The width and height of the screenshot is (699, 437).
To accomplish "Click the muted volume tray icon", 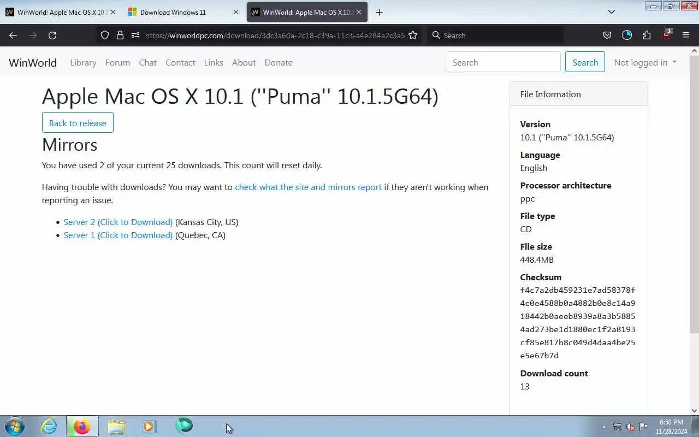I will (631, 427).
